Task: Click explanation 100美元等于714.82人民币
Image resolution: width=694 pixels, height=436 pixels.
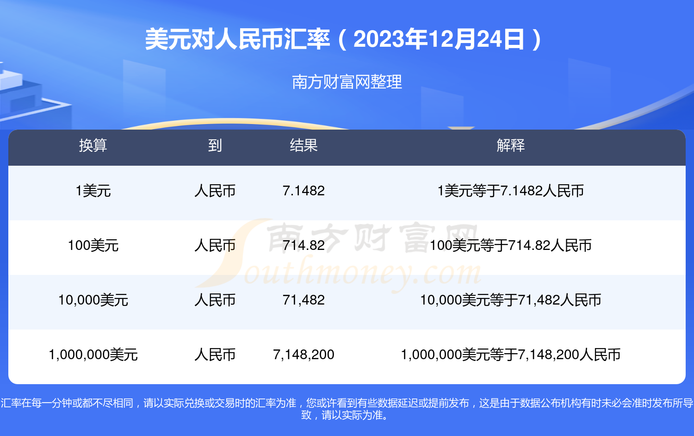Action: point(511,245)
